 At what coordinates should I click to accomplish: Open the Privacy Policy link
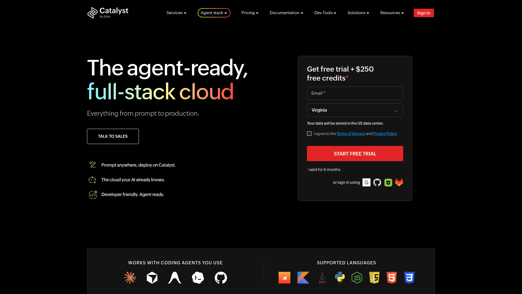tap(385, 134)
